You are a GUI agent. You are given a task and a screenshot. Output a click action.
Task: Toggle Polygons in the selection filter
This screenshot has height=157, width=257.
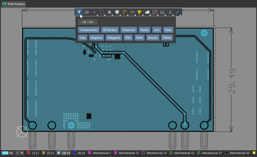pyautogui.click(x=114, y=38)
